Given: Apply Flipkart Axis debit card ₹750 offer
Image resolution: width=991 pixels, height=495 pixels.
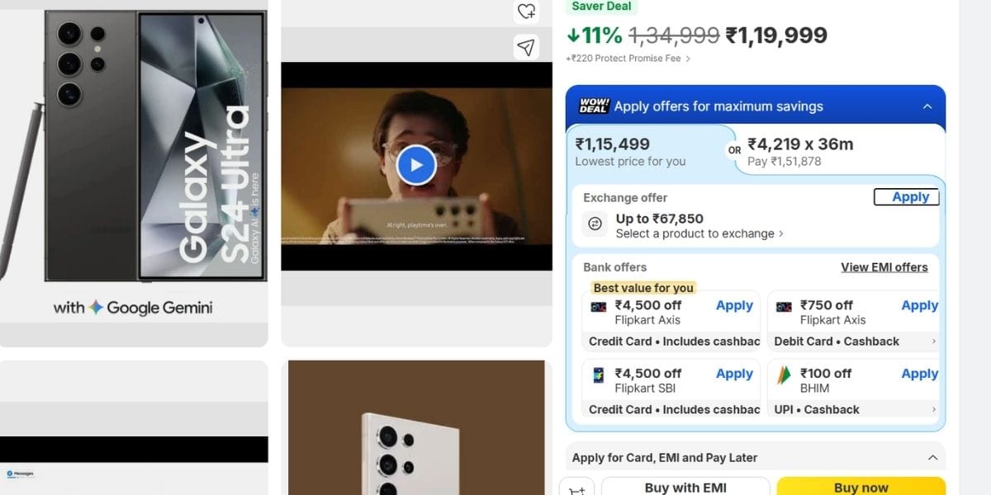Looking at the screenshot, I should point(919,305).
